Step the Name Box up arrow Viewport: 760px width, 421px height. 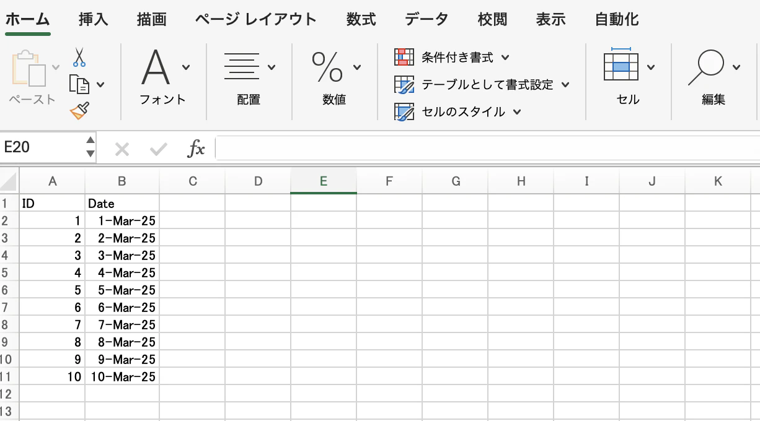tap(91, 141)
